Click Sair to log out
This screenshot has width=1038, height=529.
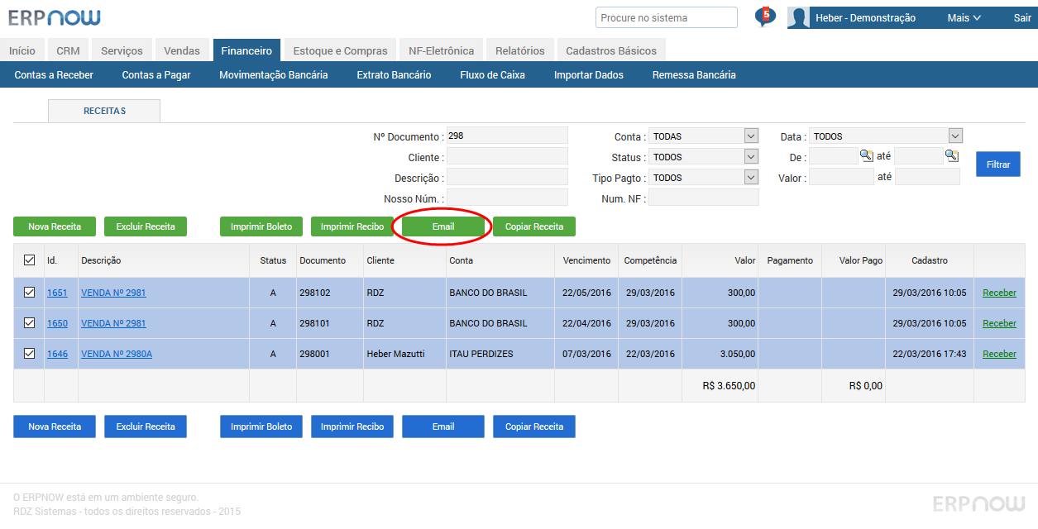(x=1022, y=17)
